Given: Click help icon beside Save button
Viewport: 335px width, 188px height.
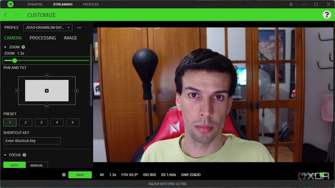Looking at the screenshot, I should (x=64, y=175).
